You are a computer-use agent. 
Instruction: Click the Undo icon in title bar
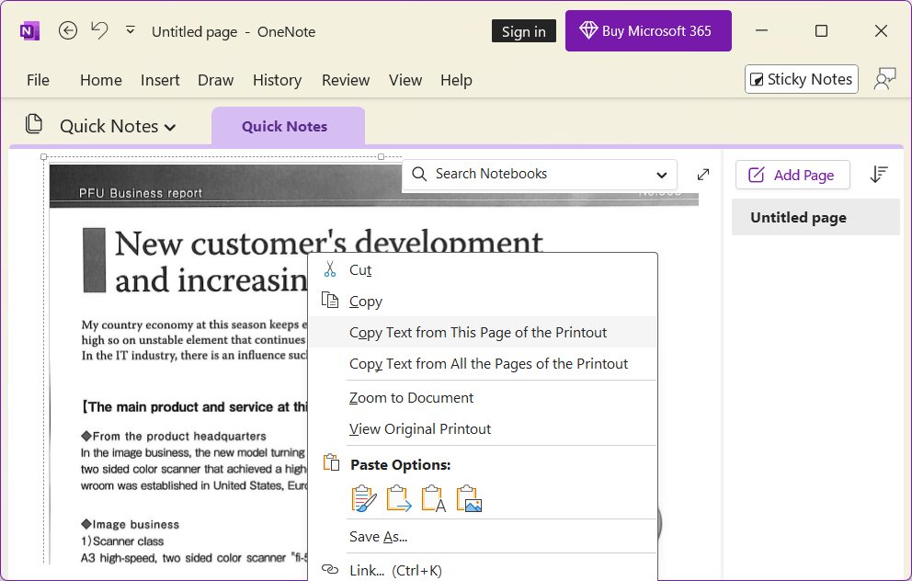[99, 30]
